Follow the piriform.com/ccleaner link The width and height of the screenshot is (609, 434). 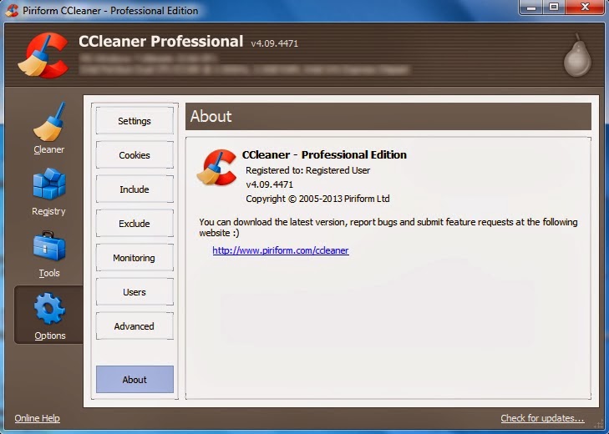coord(281,250)
